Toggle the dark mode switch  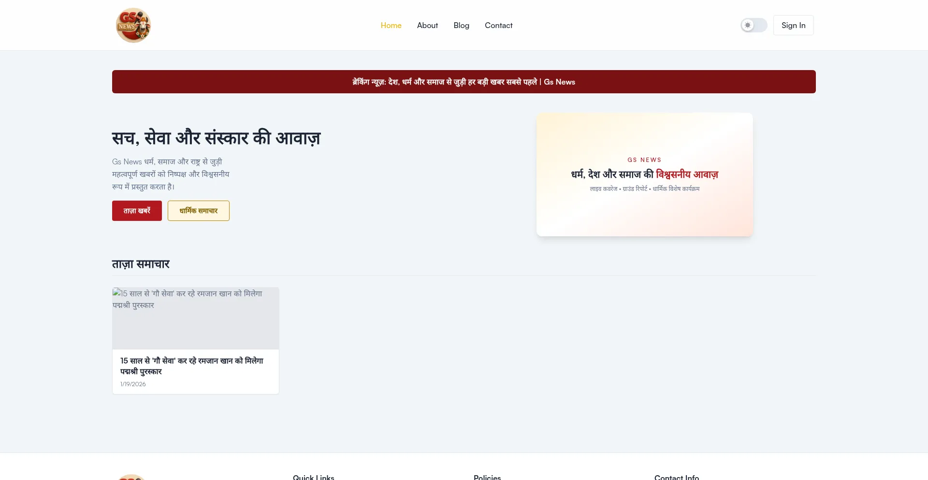[x=754, y=25]
